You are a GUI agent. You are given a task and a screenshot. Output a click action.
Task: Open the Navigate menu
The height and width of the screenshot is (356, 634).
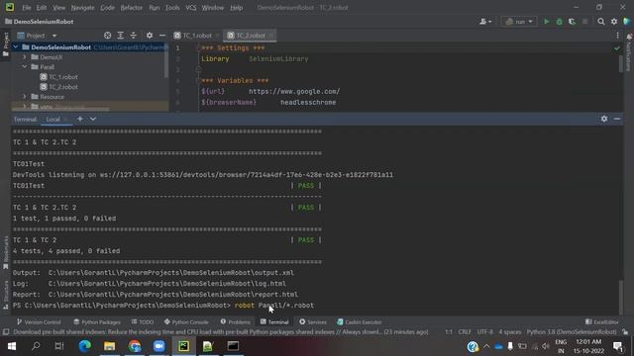pos(82,8)
